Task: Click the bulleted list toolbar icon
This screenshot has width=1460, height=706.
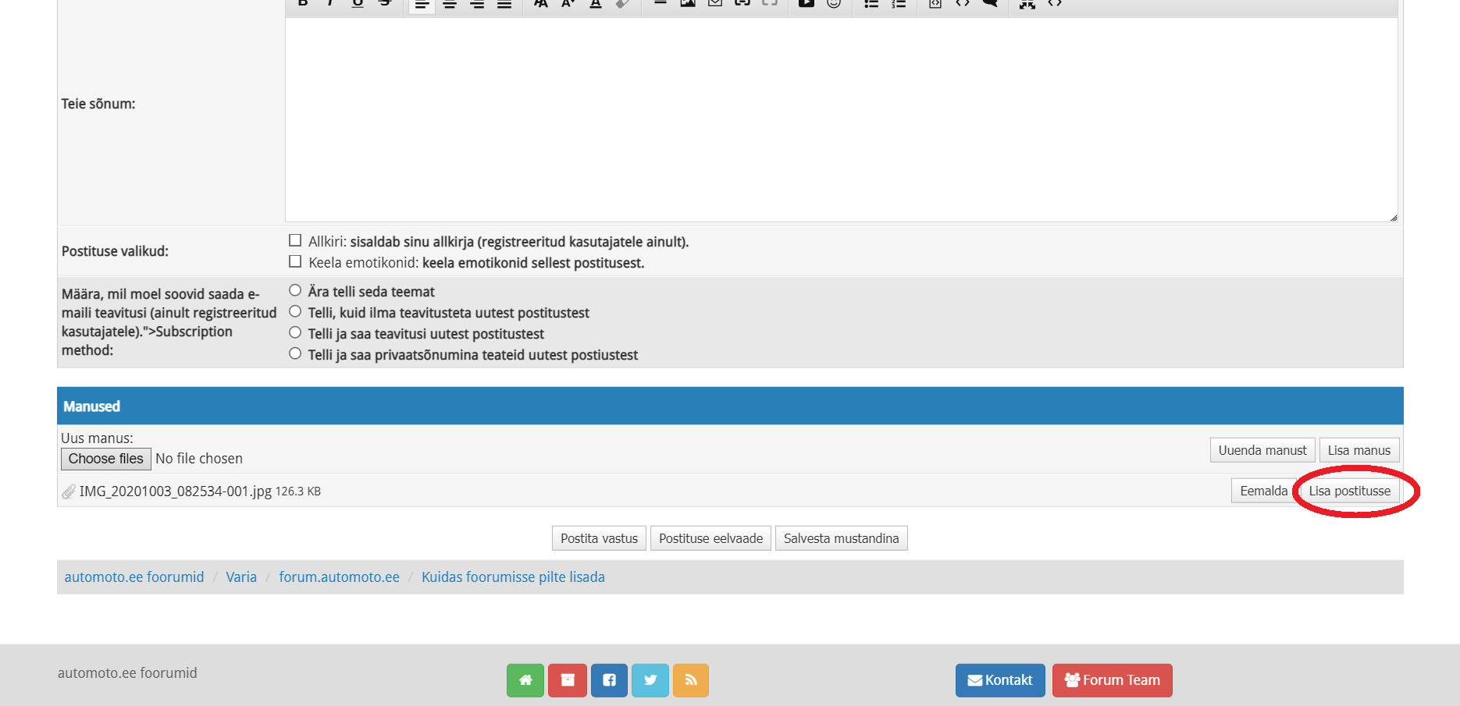Action: (x=871, y=4)
